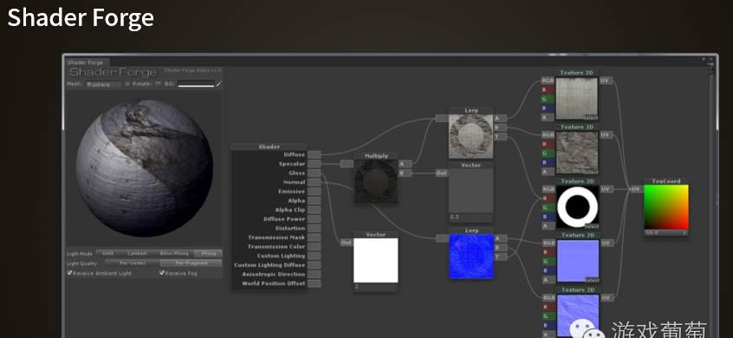Open the UV channel dropdown on TexCoord node

(666, 232)
